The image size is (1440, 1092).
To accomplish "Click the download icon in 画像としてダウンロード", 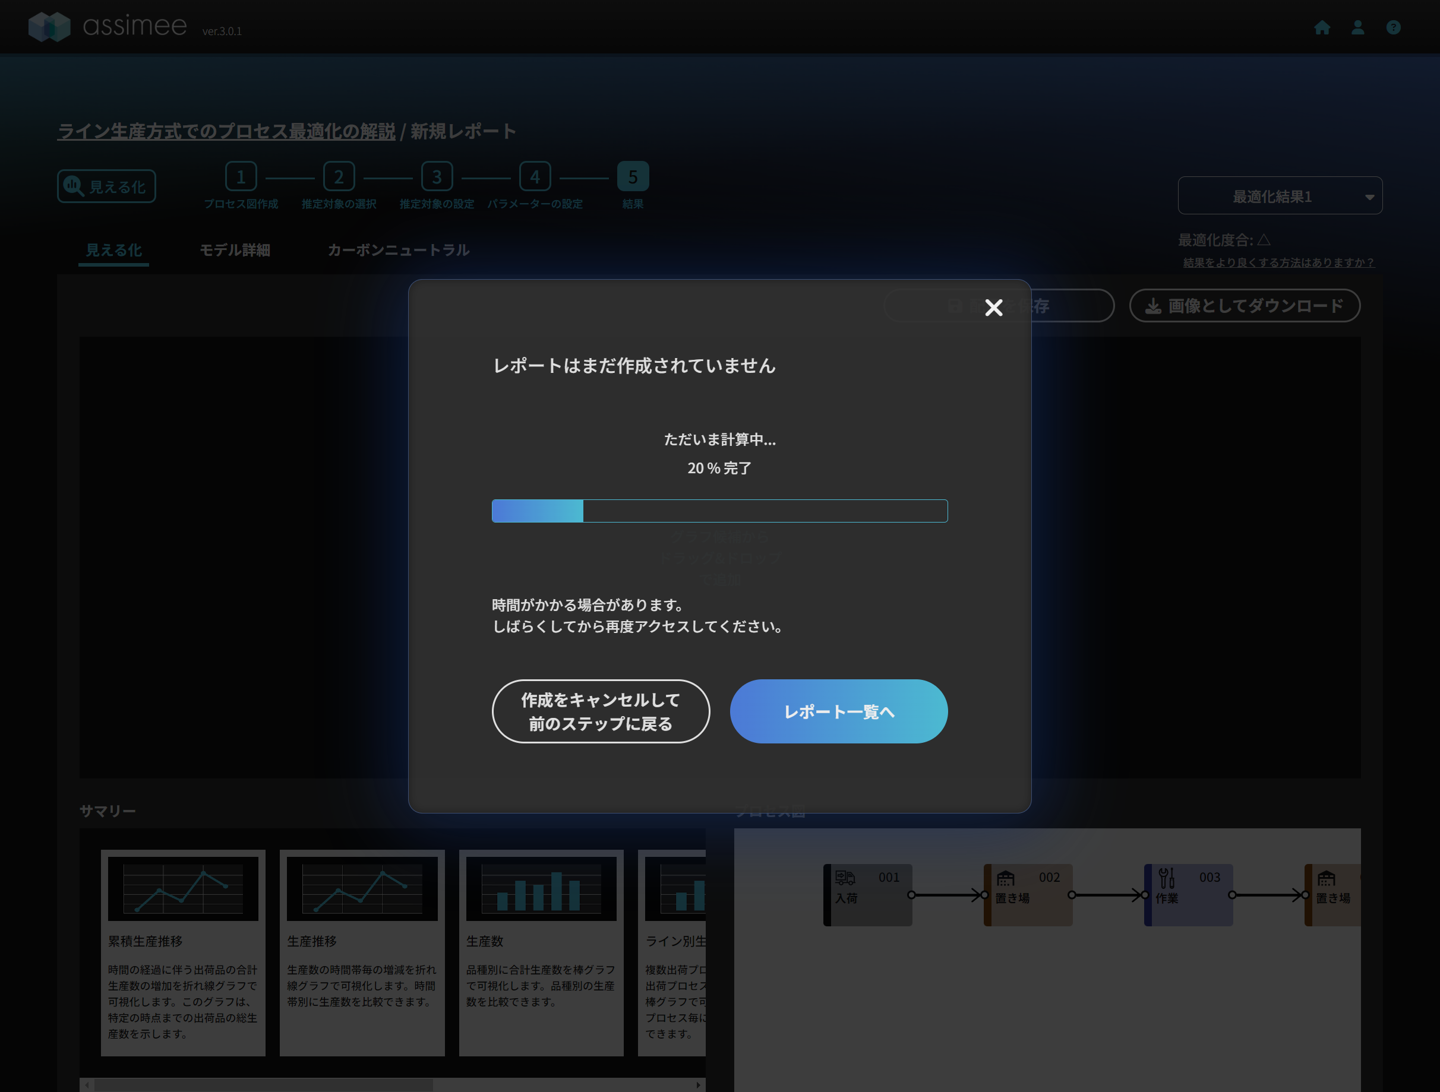I will pyautogui.click(x=1153, y=306).
